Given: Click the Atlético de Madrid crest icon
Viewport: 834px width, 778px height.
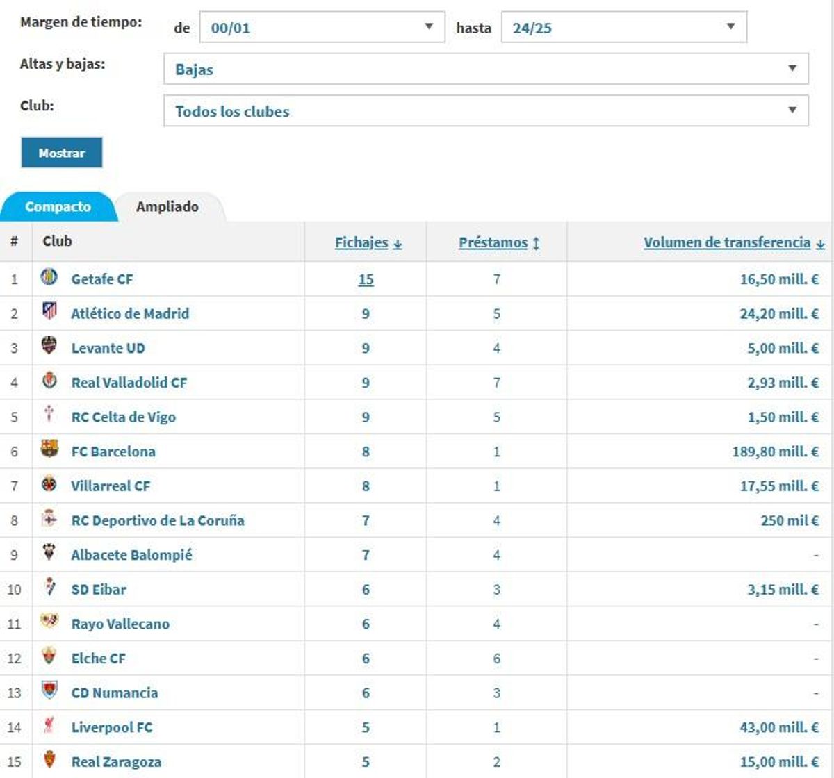Looking at the screenshot, I should [x=49, y=311].
